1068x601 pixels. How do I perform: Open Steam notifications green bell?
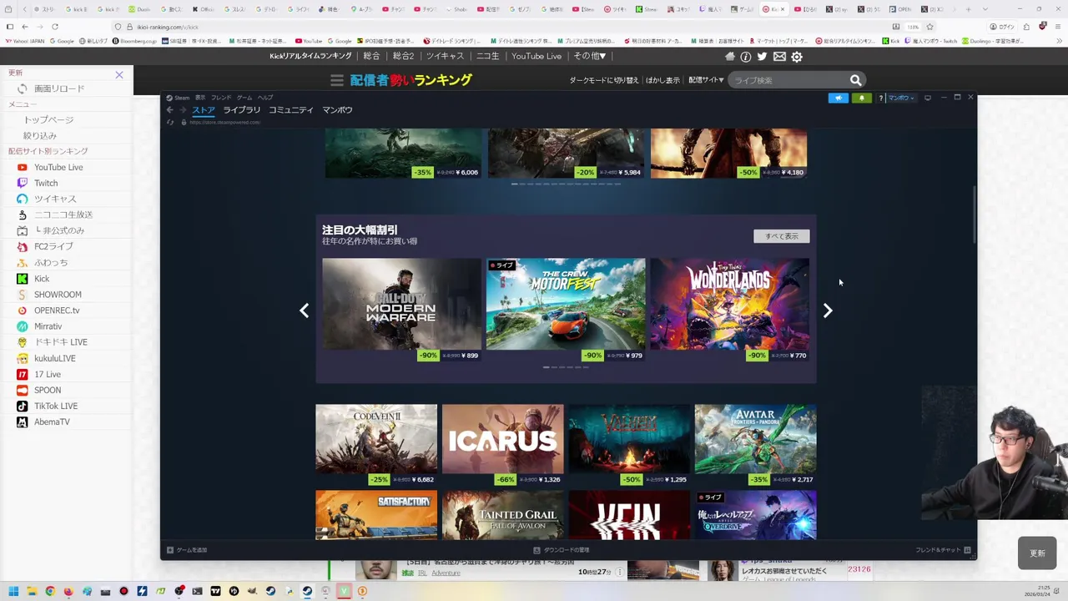coord(861,98)
